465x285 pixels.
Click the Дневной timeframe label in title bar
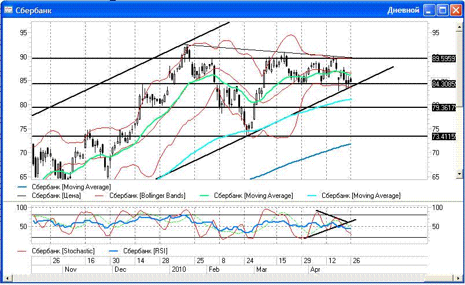[x=403, y=10]
